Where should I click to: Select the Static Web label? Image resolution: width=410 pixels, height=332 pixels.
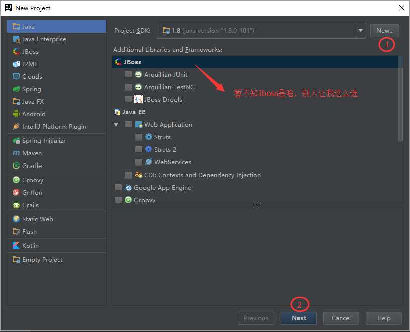click(x=38, y=219)
